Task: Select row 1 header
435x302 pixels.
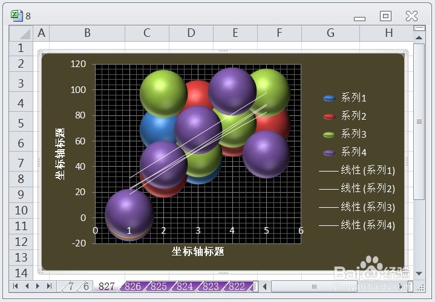Action: pyautogui.click(x=21, y=48)
